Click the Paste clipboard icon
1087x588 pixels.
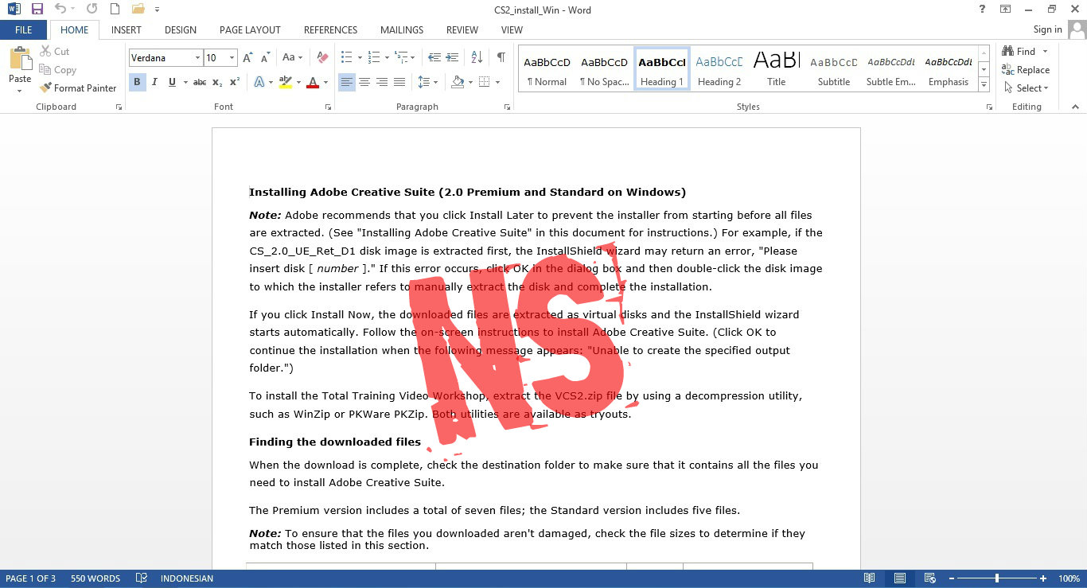pyautogui.click(x=20, y=60)
